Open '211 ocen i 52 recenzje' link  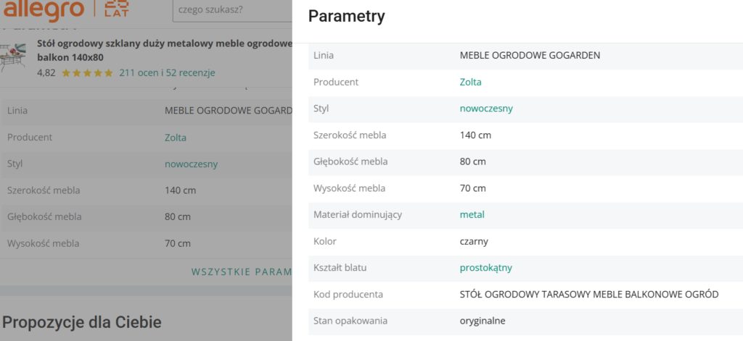(168, 73)
